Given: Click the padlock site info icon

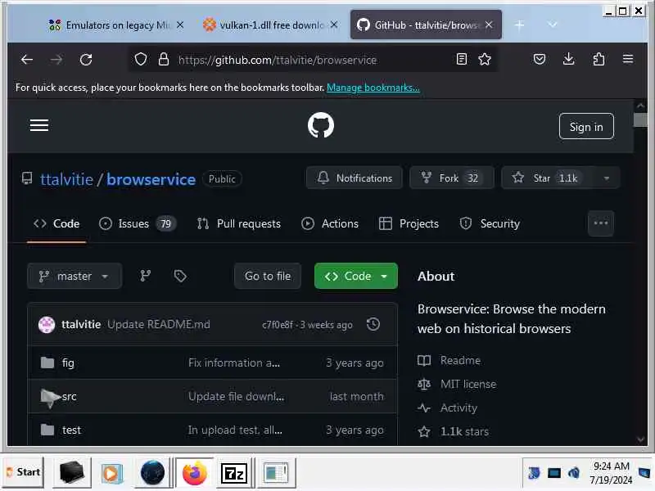Looking at the screenshot, I should 163,59.
